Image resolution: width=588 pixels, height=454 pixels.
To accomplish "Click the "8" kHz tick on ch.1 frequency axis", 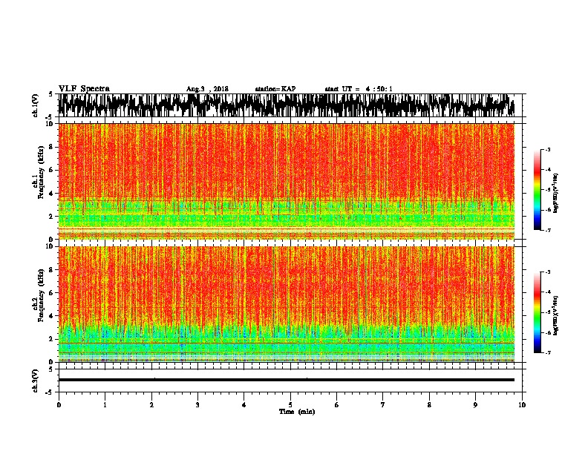I will click(x=51, y=147).
